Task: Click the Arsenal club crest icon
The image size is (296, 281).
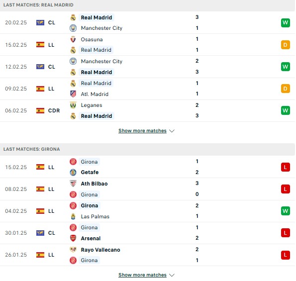Action: point(73,238)
